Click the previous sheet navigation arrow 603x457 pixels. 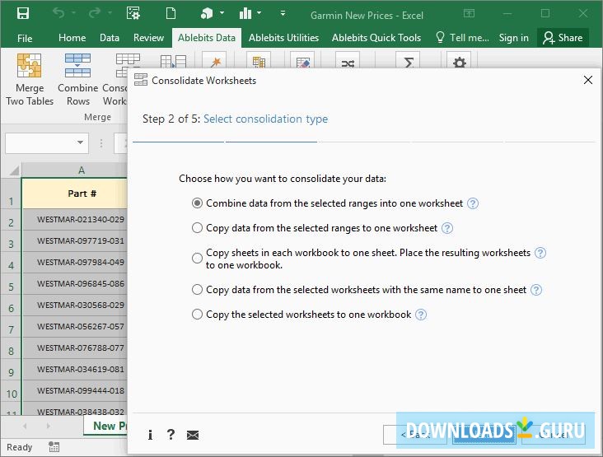coord(25,426)
